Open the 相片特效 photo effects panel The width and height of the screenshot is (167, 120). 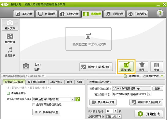[10, 38]
